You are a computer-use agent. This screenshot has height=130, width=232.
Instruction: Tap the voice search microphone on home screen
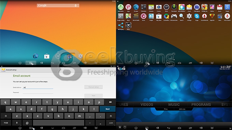pyautogui.click(x=76, y=5)
